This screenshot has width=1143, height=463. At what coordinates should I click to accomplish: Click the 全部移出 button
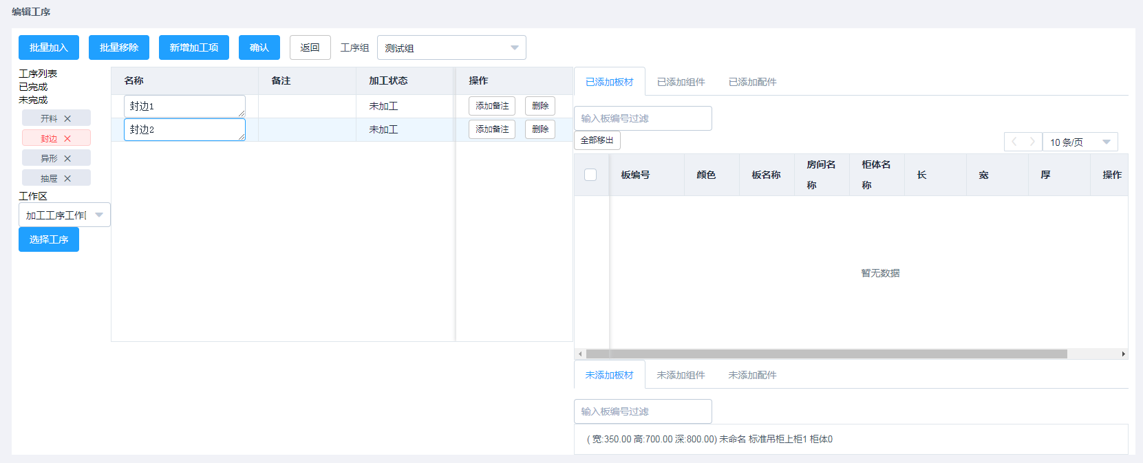[x=597, y=140]
